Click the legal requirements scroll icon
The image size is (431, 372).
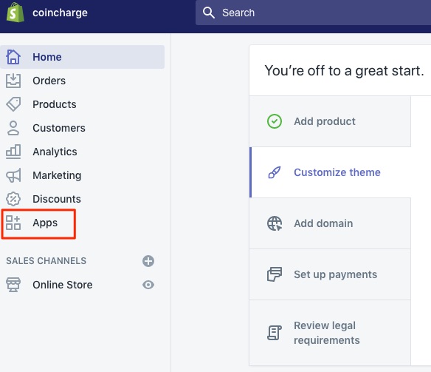coord(275,333)
